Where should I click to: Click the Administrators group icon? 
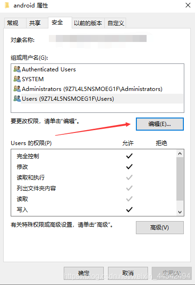17,89
